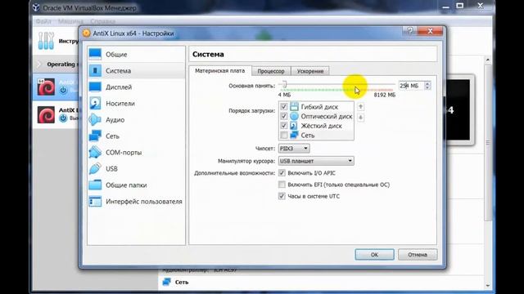Click the VirtualBox logo in Manager title bar
This screenshot has height=294, width=524.
click(36, 7)
